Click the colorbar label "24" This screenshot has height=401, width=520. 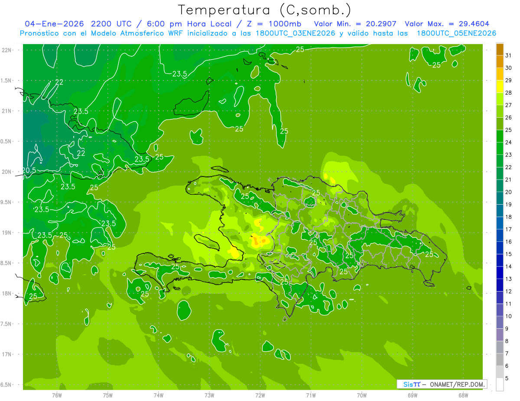pyautogui.click(x=509, y=142)
